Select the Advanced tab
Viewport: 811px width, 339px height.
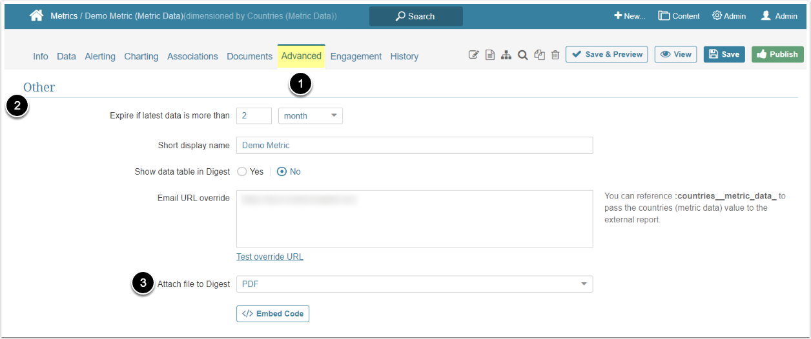click(x=302, y=56)
